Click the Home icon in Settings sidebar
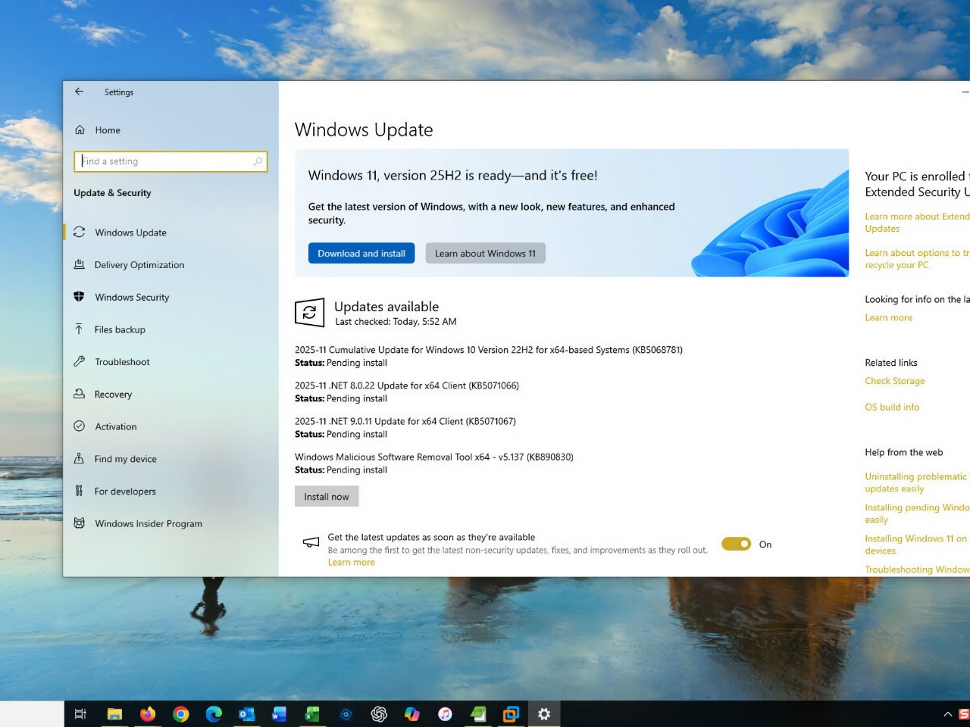The width and height of the screenshot is (970, 727). [80, 129]
